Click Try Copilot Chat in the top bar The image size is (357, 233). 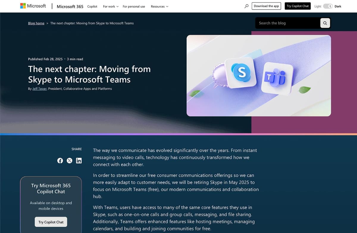click(x=297, y=6)
